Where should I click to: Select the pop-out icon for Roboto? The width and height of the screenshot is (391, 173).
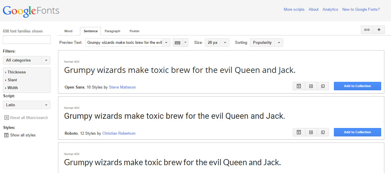pos(311,132)
